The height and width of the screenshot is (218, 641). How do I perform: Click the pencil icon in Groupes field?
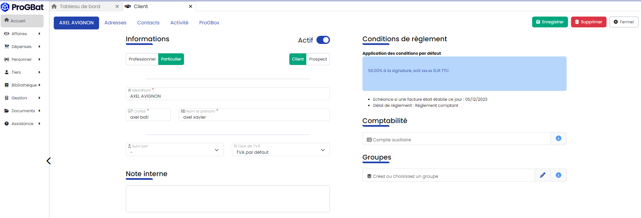543,175
